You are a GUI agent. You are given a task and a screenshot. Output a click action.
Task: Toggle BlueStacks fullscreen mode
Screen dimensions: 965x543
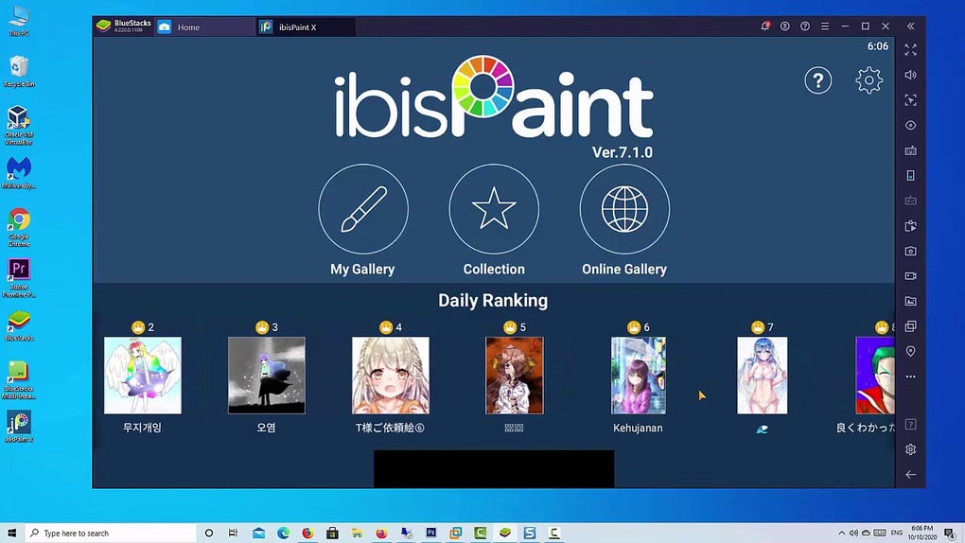[x=911, y=50]
